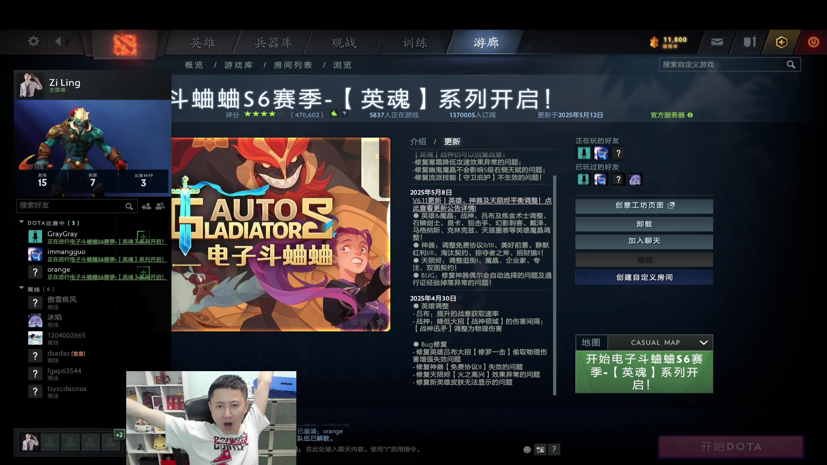Click the back navigation arrow
The image size is (827, 465).
58,41
